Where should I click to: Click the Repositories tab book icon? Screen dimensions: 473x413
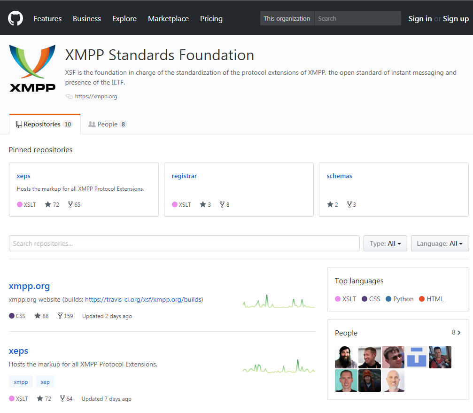(19, 125)
